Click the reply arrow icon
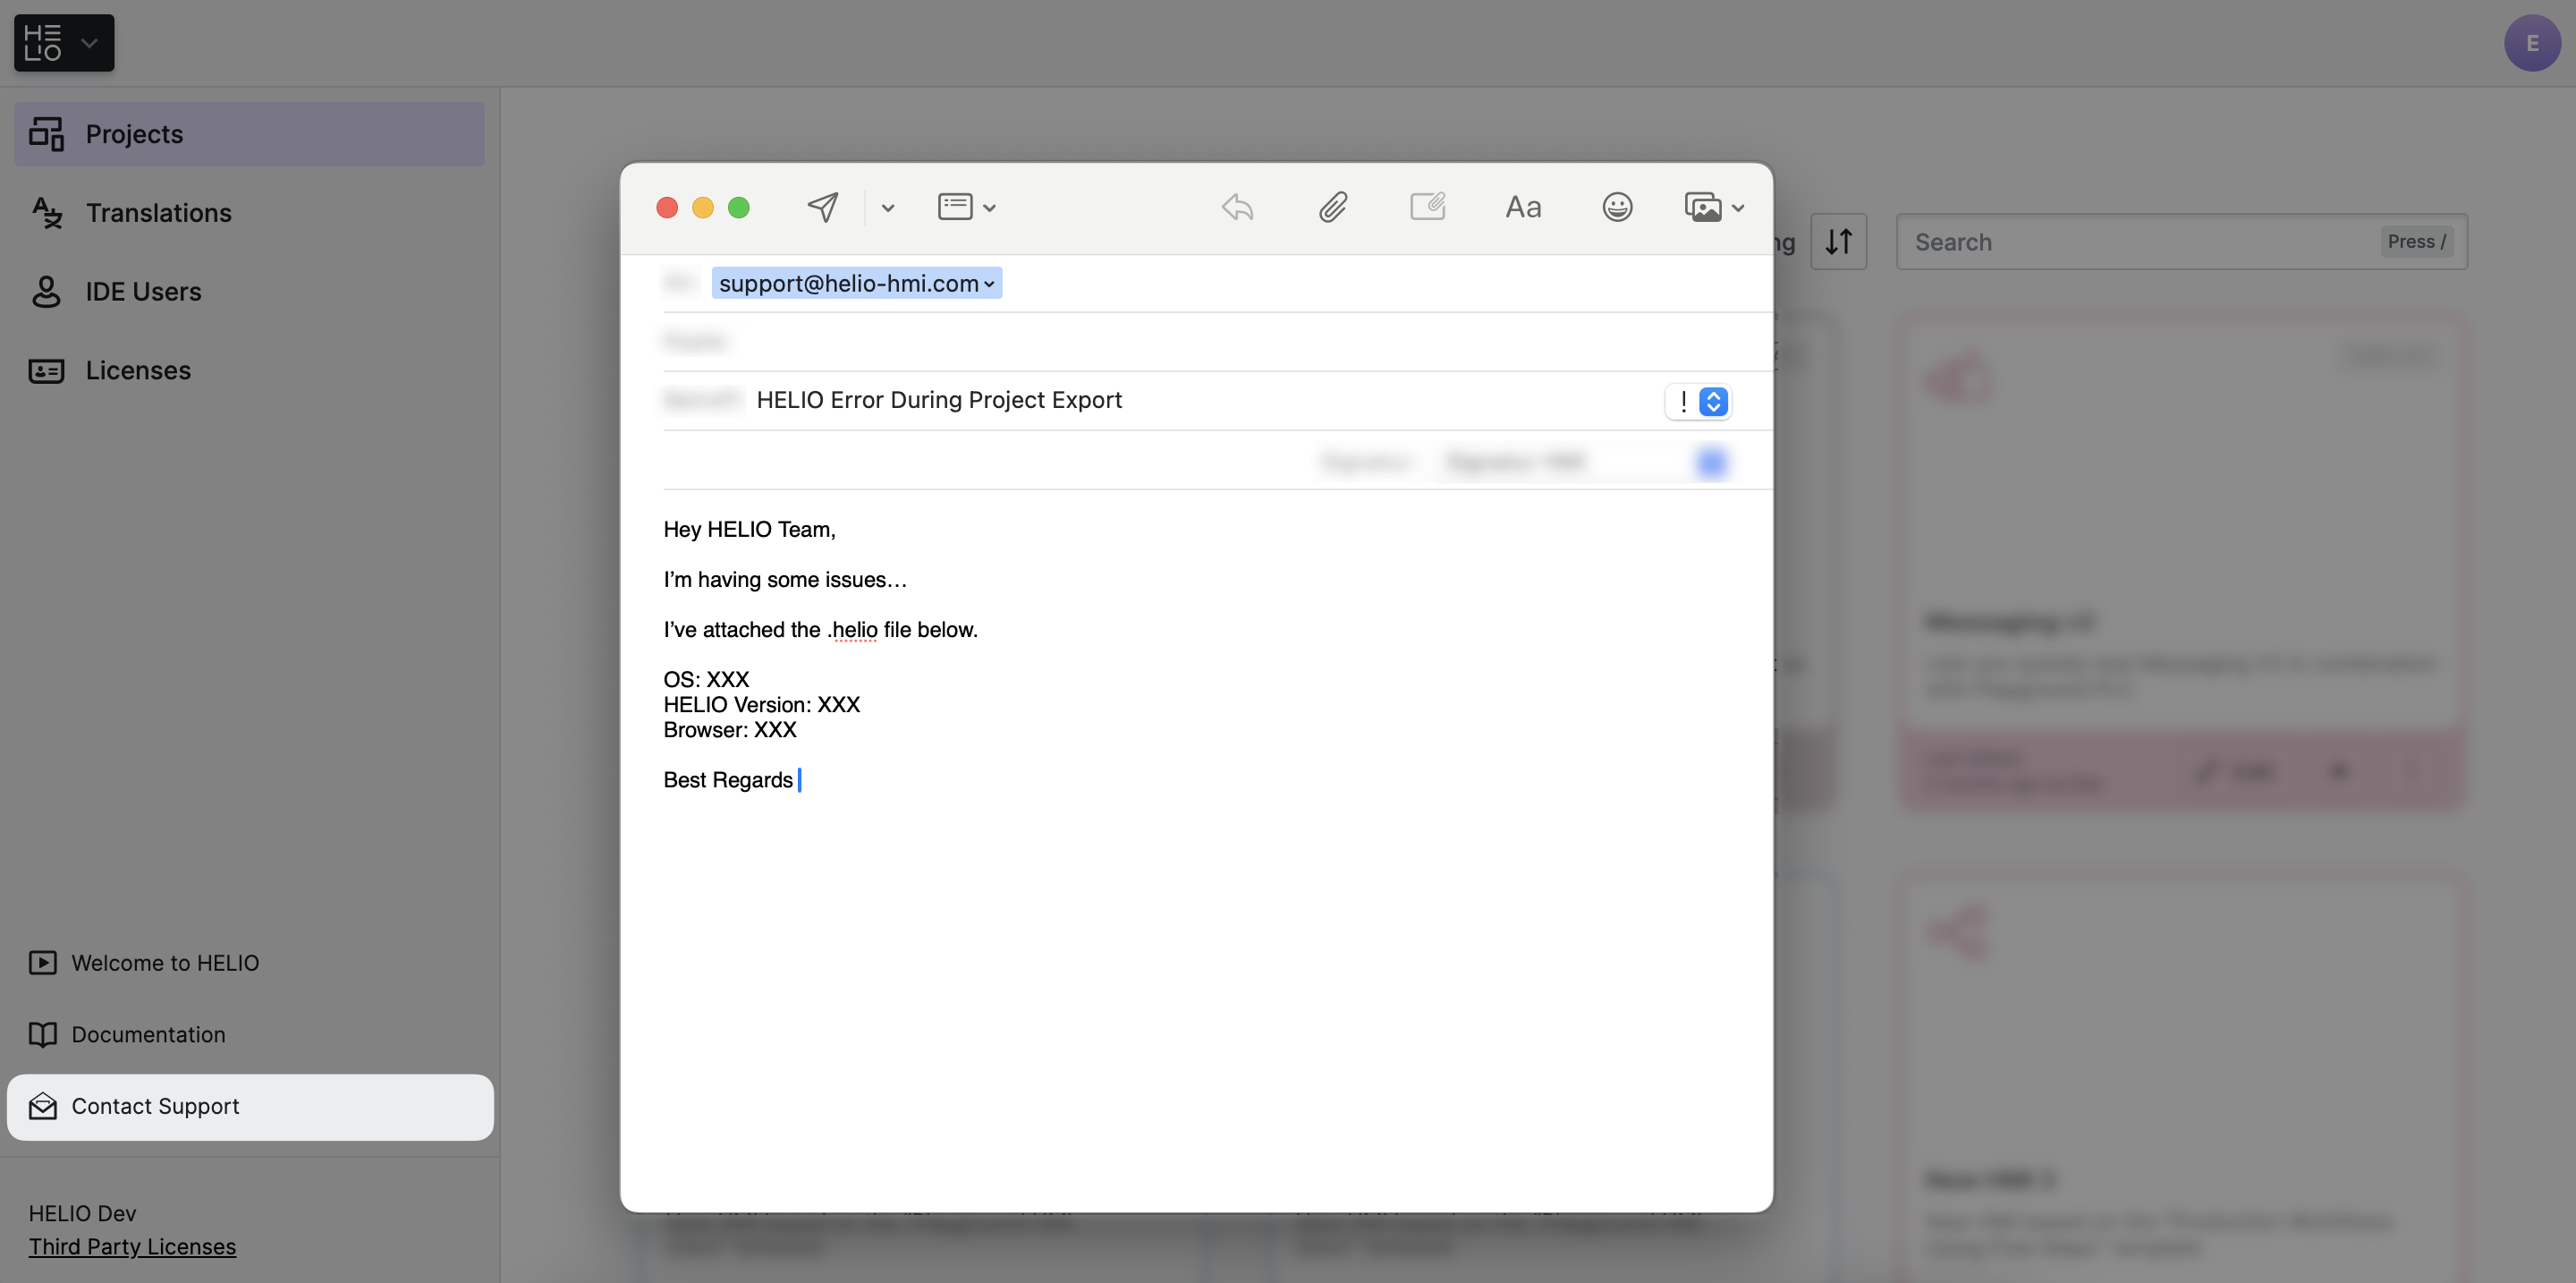 tap(1237, 207)
